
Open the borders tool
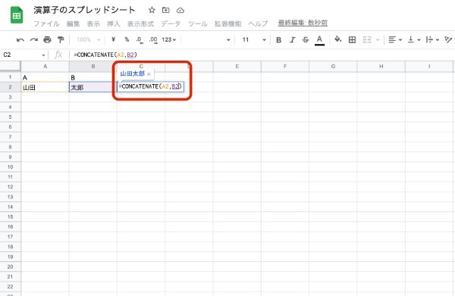[x=352, y=39]
